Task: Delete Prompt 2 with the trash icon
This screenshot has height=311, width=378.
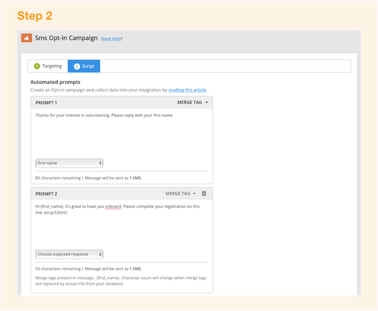Action: coord(204,193)
